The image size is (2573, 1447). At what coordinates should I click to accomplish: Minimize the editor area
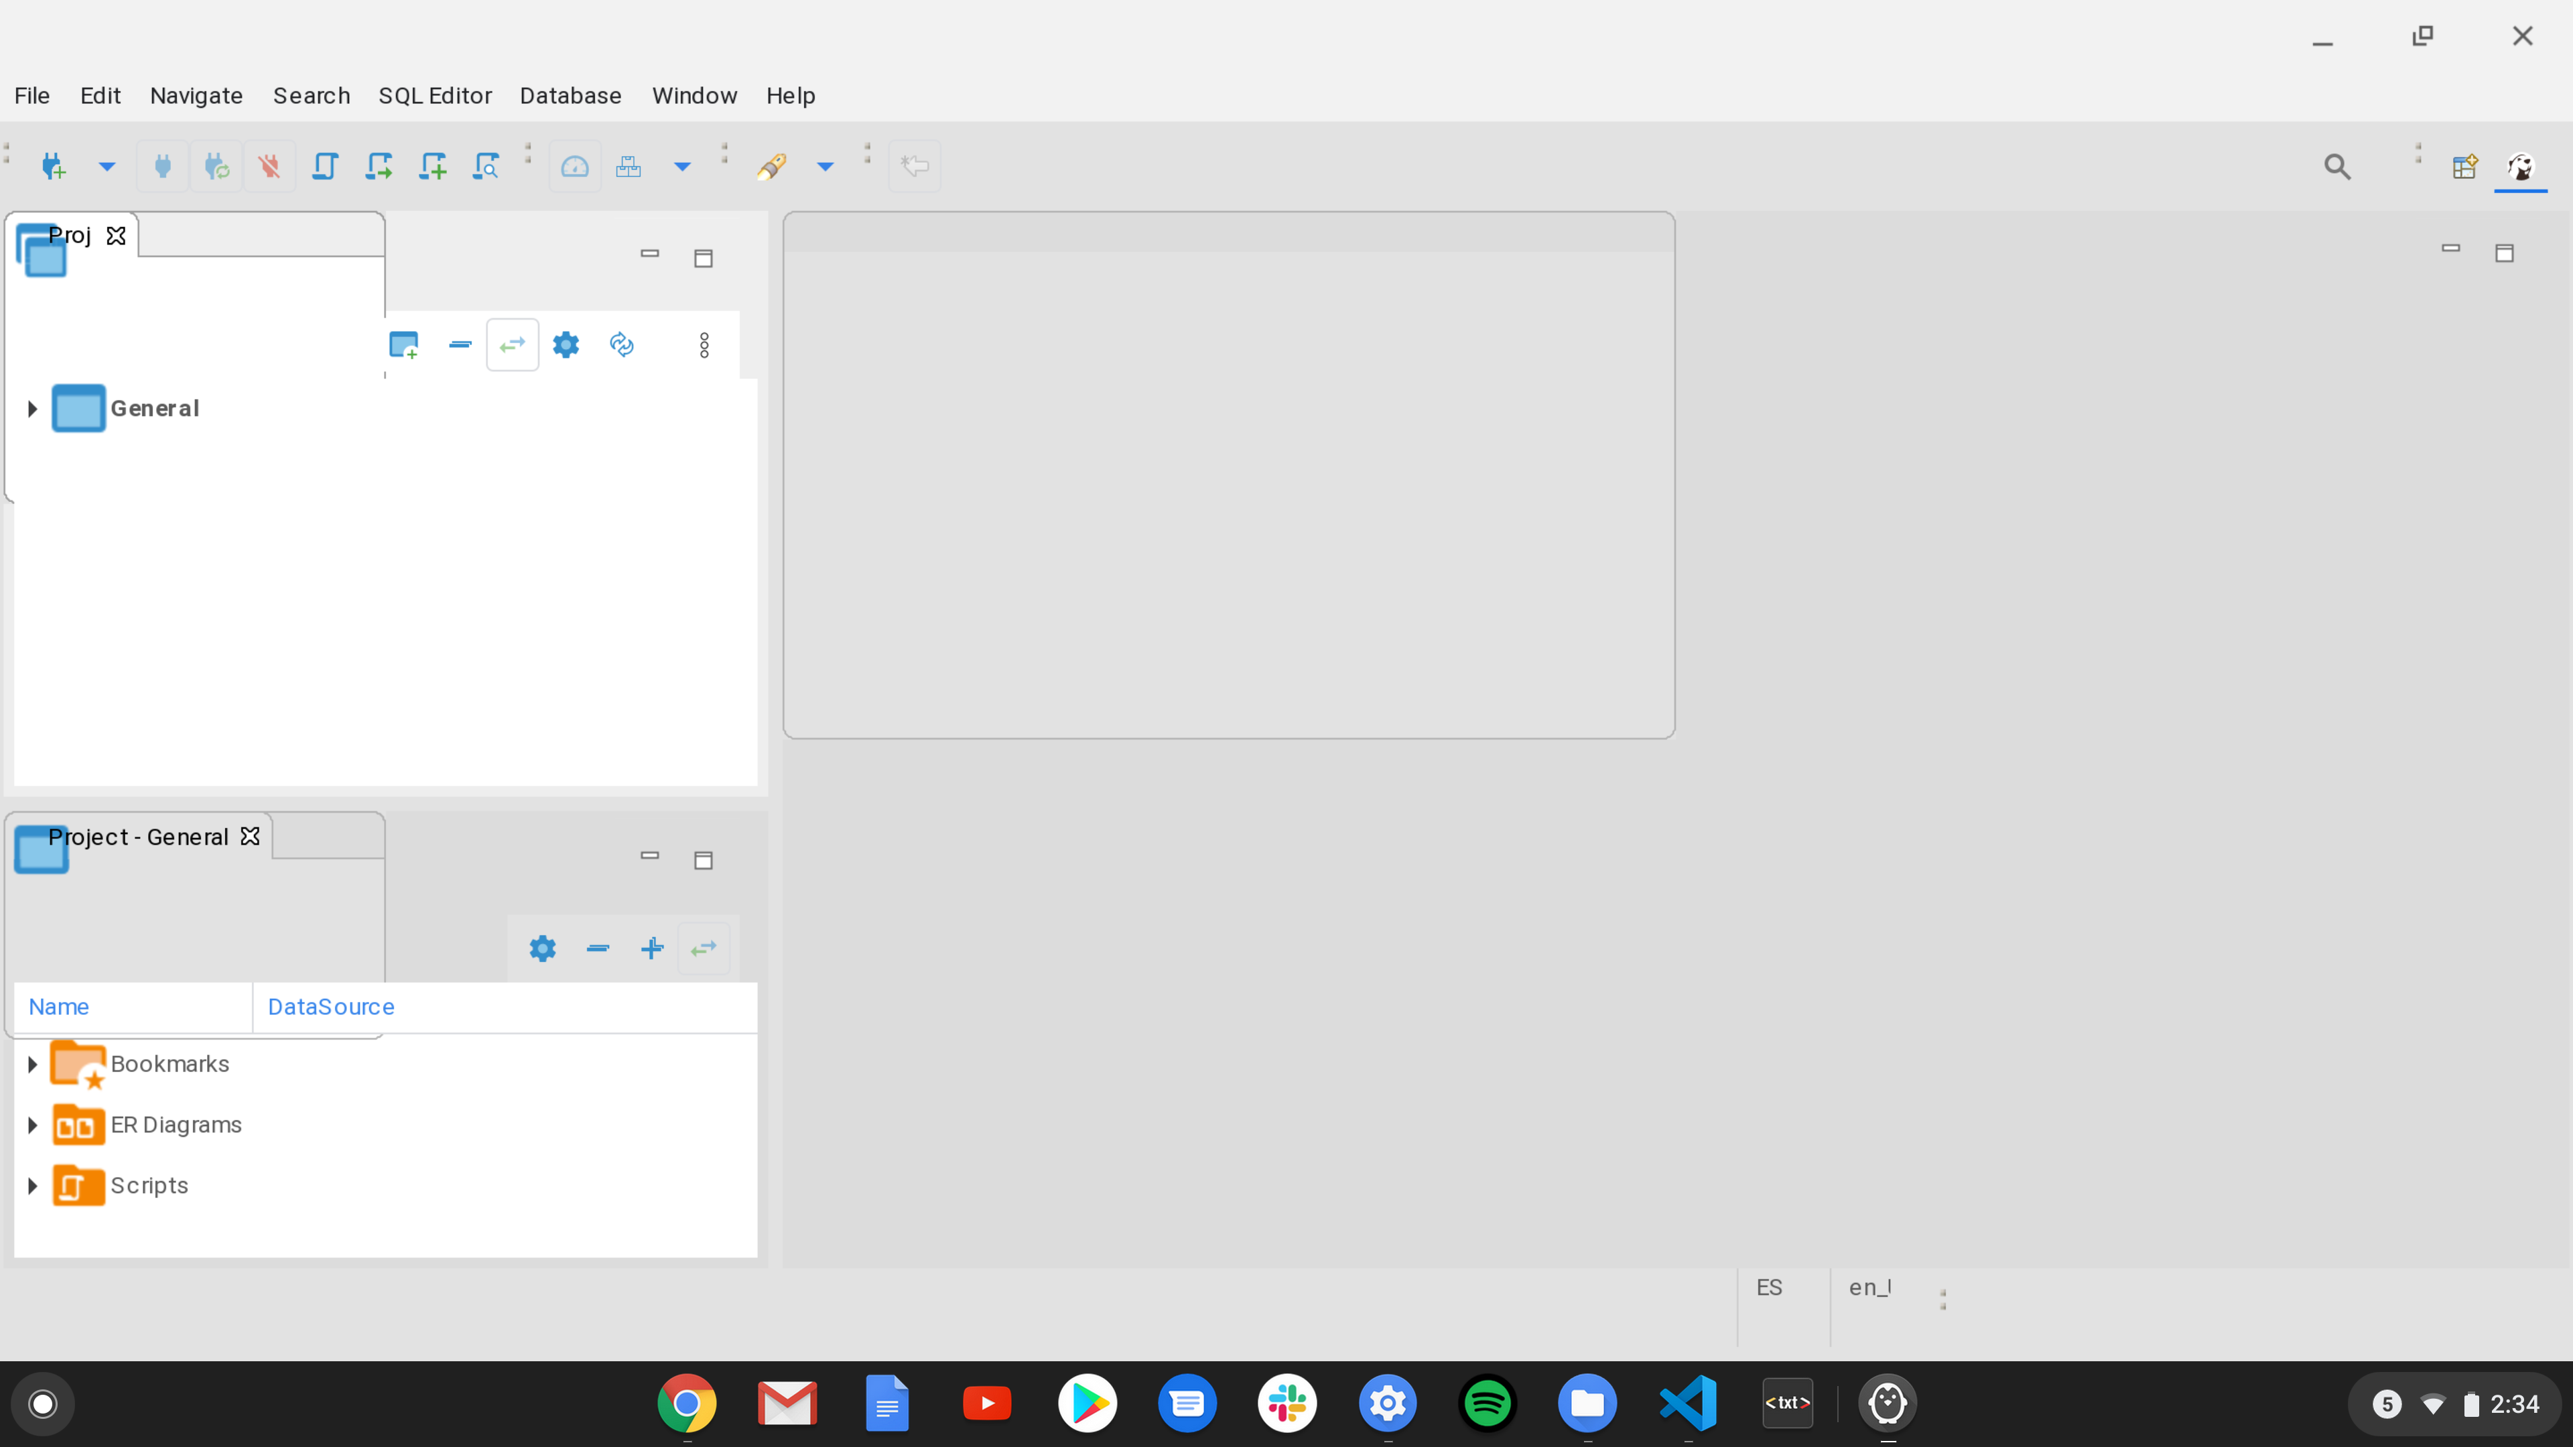point(2450,249)
